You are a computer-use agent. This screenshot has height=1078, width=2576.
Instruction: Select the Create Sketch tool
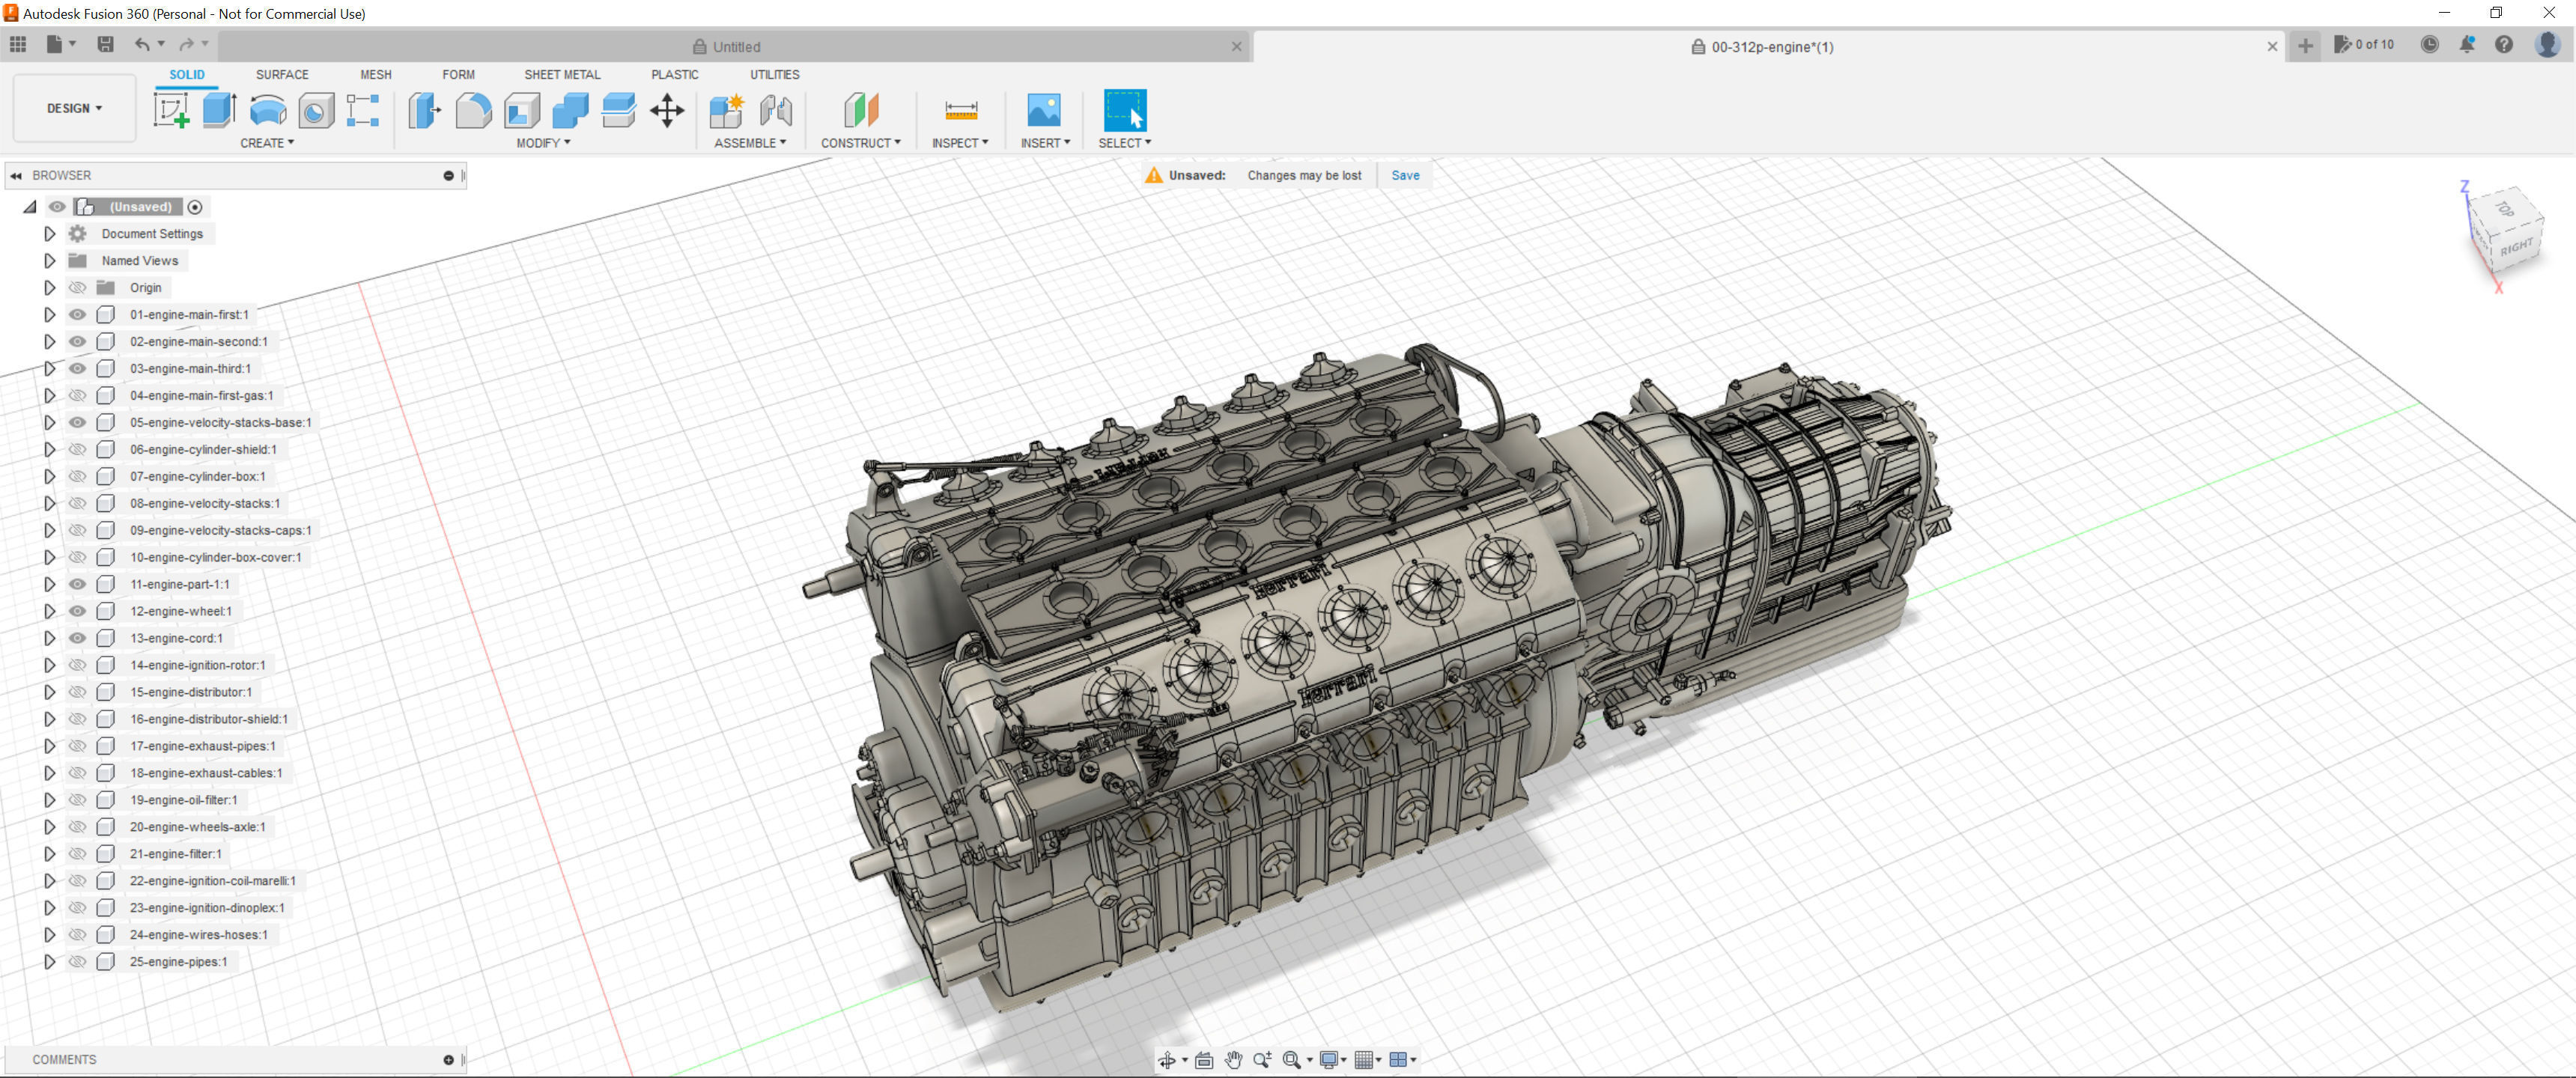[171, 110]
